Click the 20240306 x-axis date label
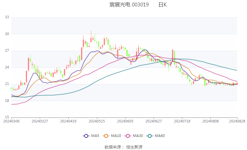 (x=11, y=121)
